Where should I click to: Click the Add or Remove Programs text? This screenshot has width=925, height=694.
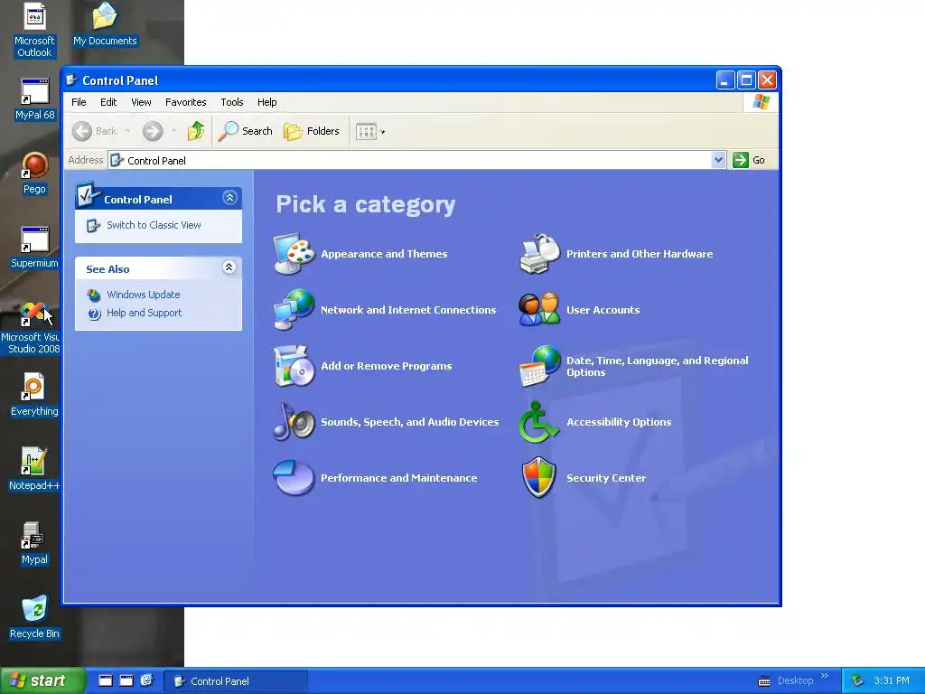tap(387, 366)
